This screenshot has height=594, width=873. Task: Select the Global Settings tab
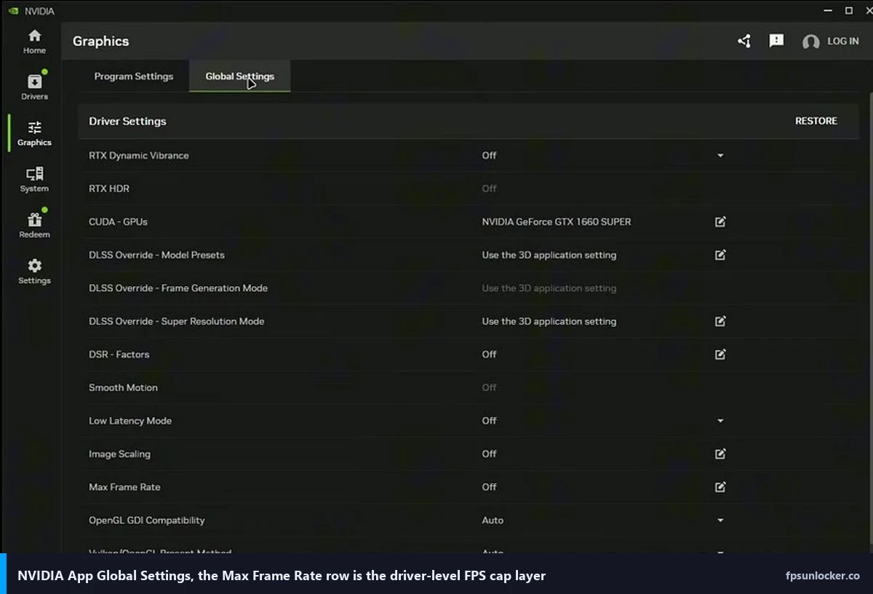tap(239, 76)
